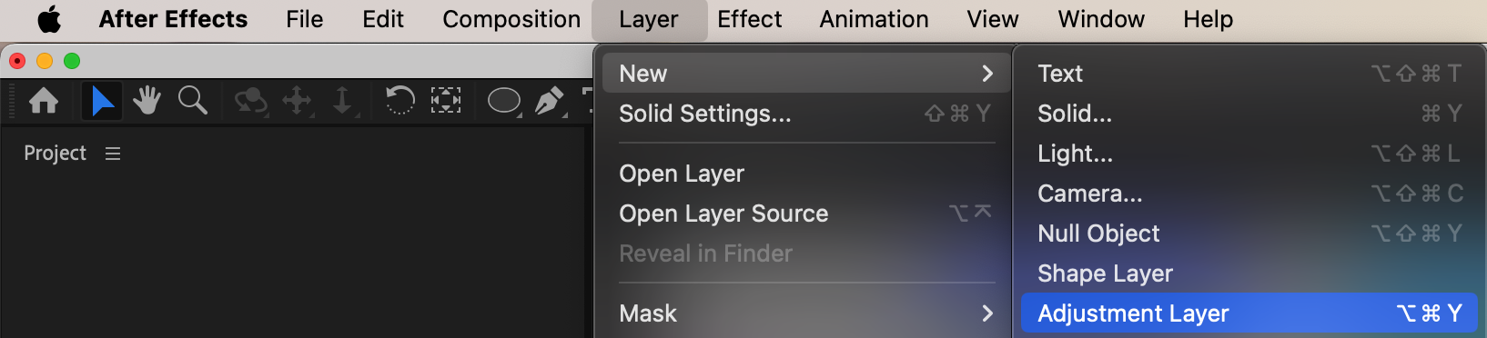Select the Pen tool
Viewport: 1487px width, 338px height.
(x=550, y=101)
